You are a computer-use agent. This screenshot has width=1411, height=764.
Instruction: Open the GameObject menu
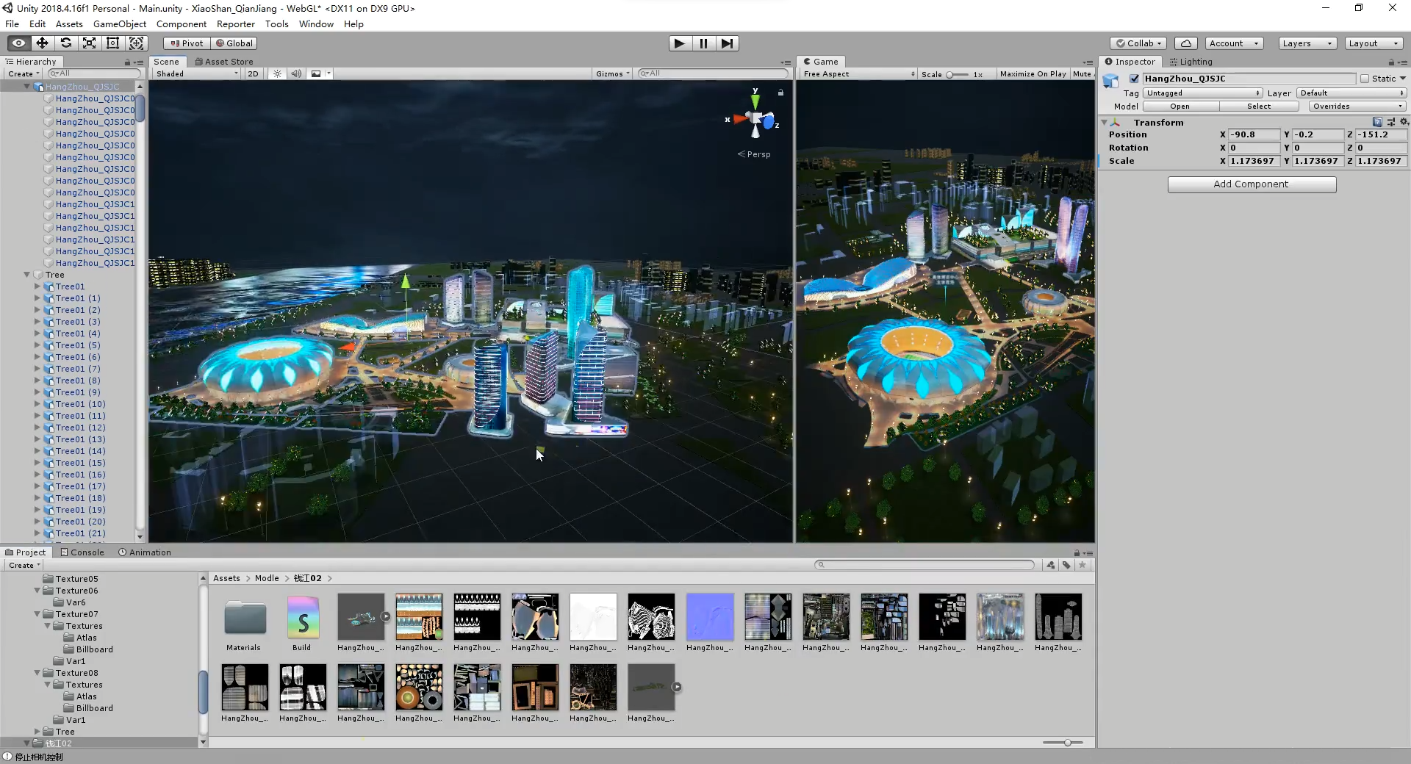[x=119, y=24]
